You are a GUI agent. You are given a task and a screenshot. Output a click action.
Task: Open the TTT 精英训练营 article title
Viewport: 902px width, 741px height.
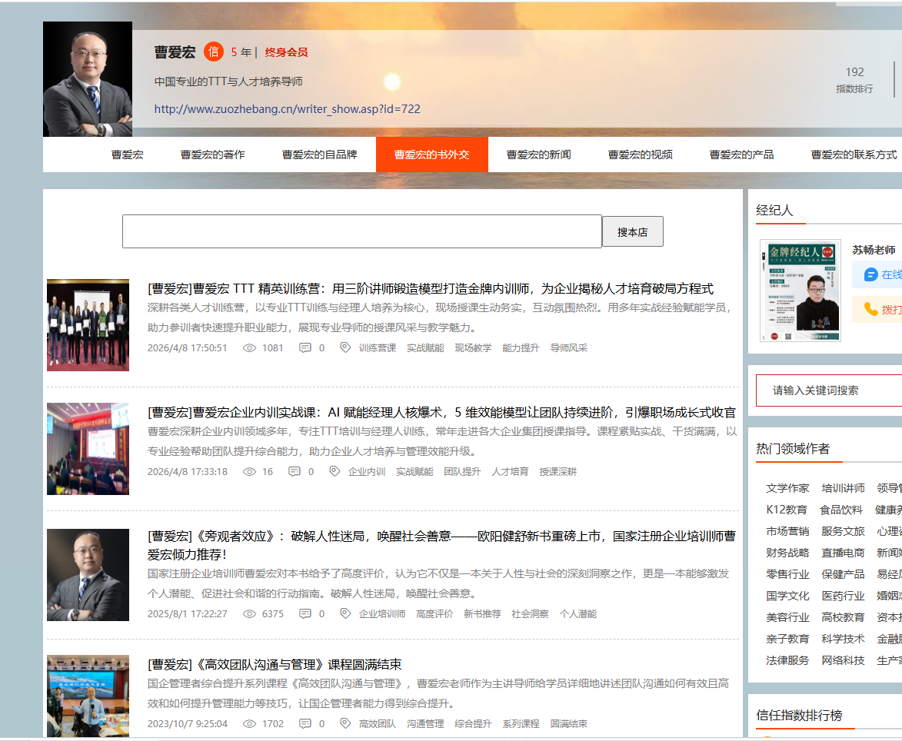pyautogui.click(x=431, y=289)
